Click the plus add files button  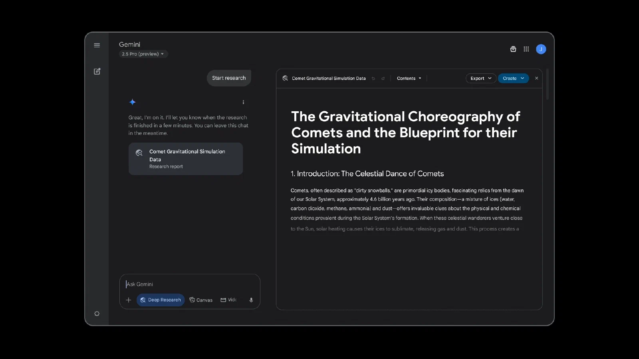[129, 300]
